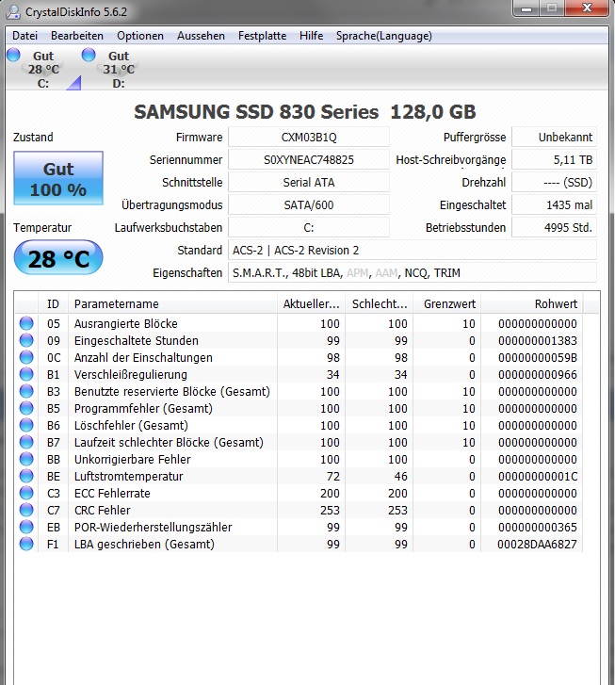This screenshot has width=615, height=685.
Task: Click the raw value 00000000001C
Action: tap(538, 477)
